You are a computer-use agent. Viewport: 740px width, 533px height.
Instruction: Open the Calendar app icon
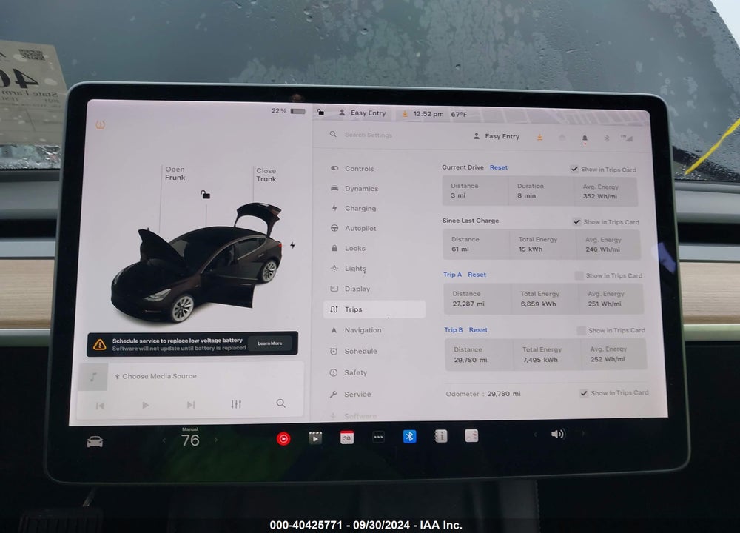click(x=347, y=438)
